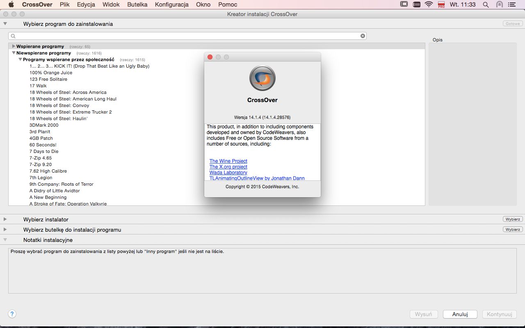
Task: Click the installation notes text area
Action: tap(262, 271)
